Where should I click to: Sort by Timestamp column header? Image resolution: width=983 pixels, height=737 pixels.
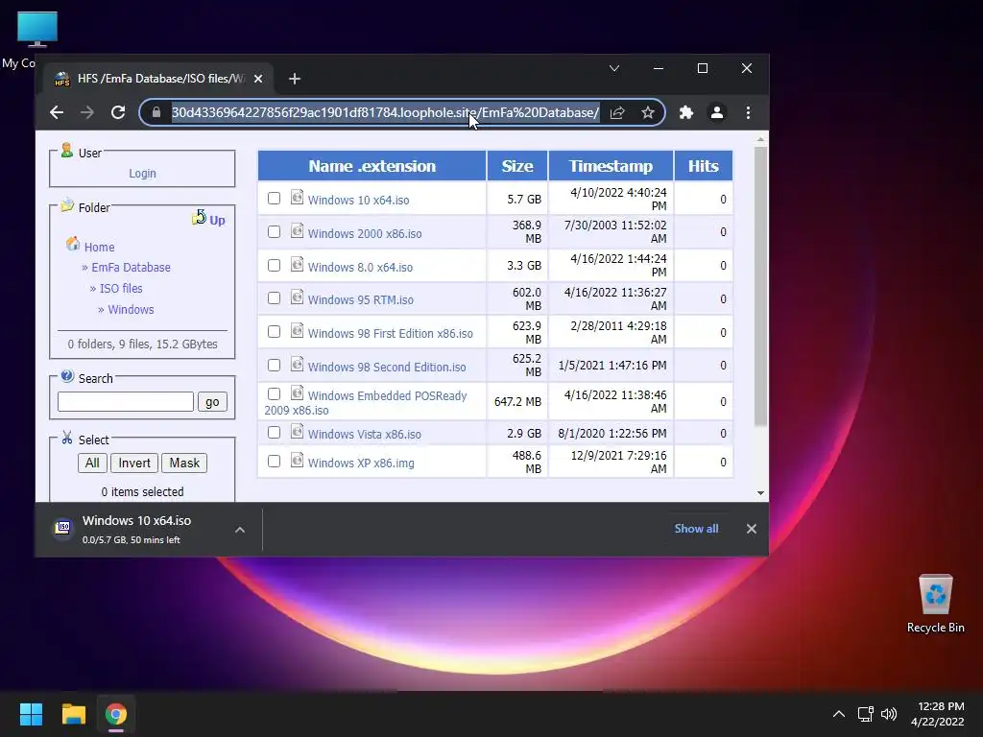pos(611,166)
